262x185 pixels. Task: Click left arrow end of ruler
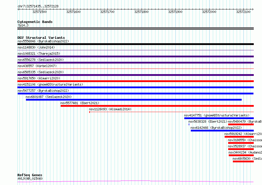coord(18,9)
